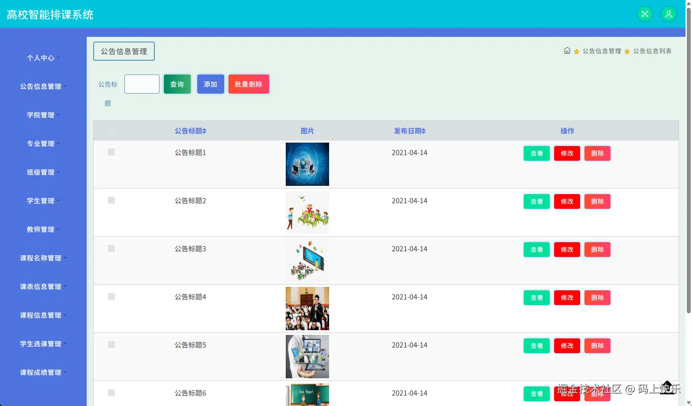The image size is (692, 406).
Task: Check the checkbox for 公告标题3 row
Action: (x=111, y=248)
